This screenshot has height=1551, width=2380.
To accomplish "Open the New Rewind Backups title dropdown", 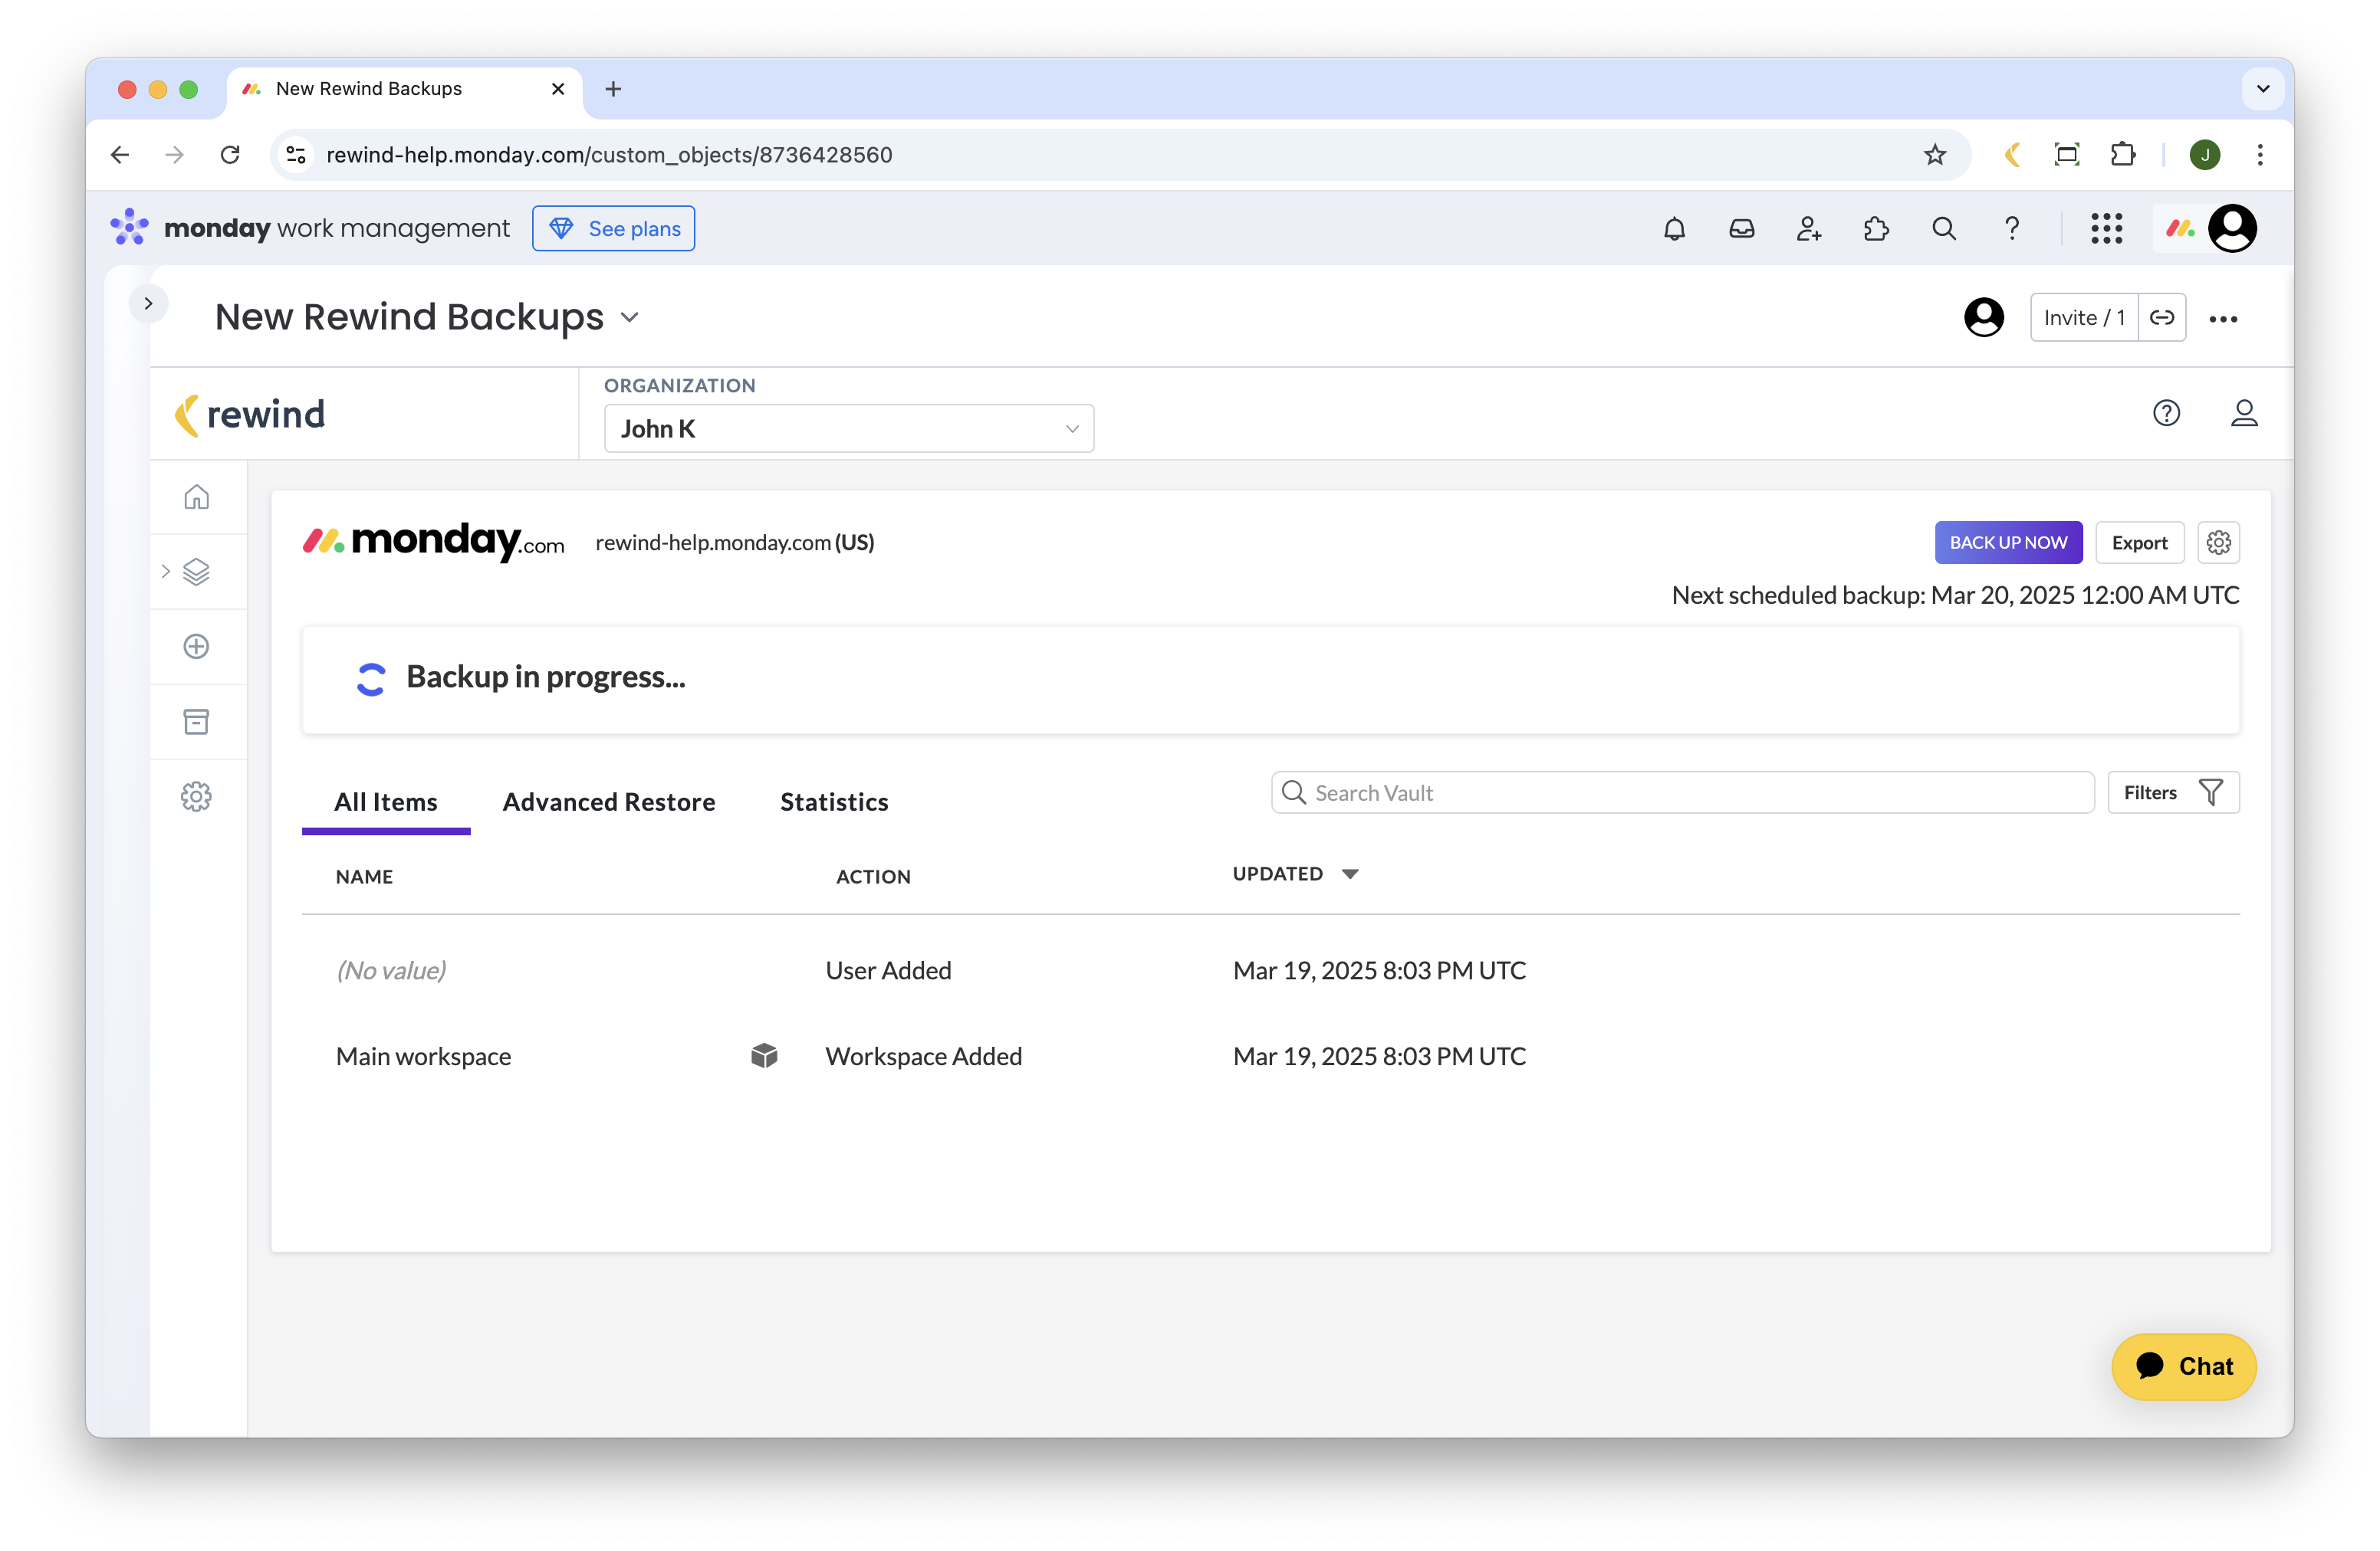I will pyautogui.click(x=629, y=318).
